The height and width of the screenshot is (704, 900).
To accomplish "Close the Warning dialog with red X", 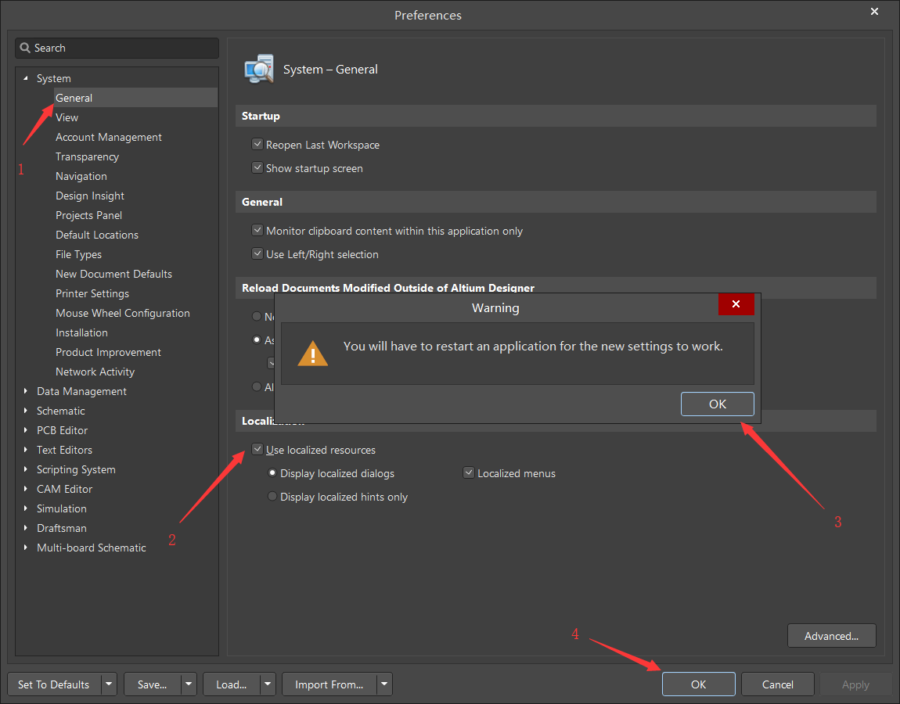I will (736, 304).
